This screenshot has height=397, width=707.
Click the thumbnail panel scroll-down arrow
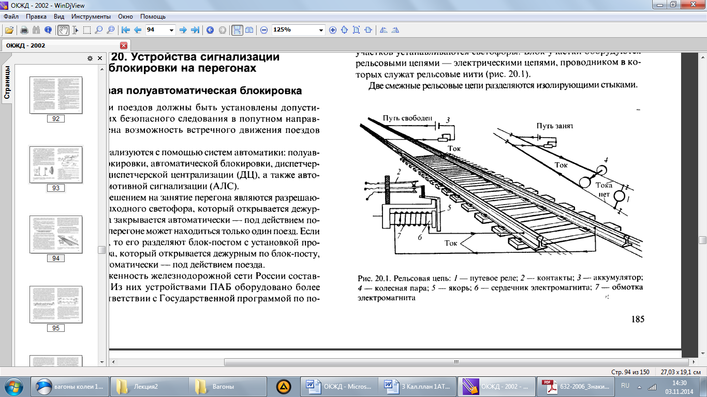[101, 361]
